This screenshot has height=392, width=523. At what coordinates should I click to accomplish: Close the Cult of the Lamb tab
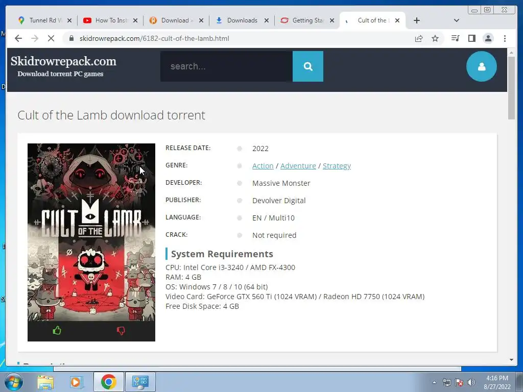(x=397, y=20)
